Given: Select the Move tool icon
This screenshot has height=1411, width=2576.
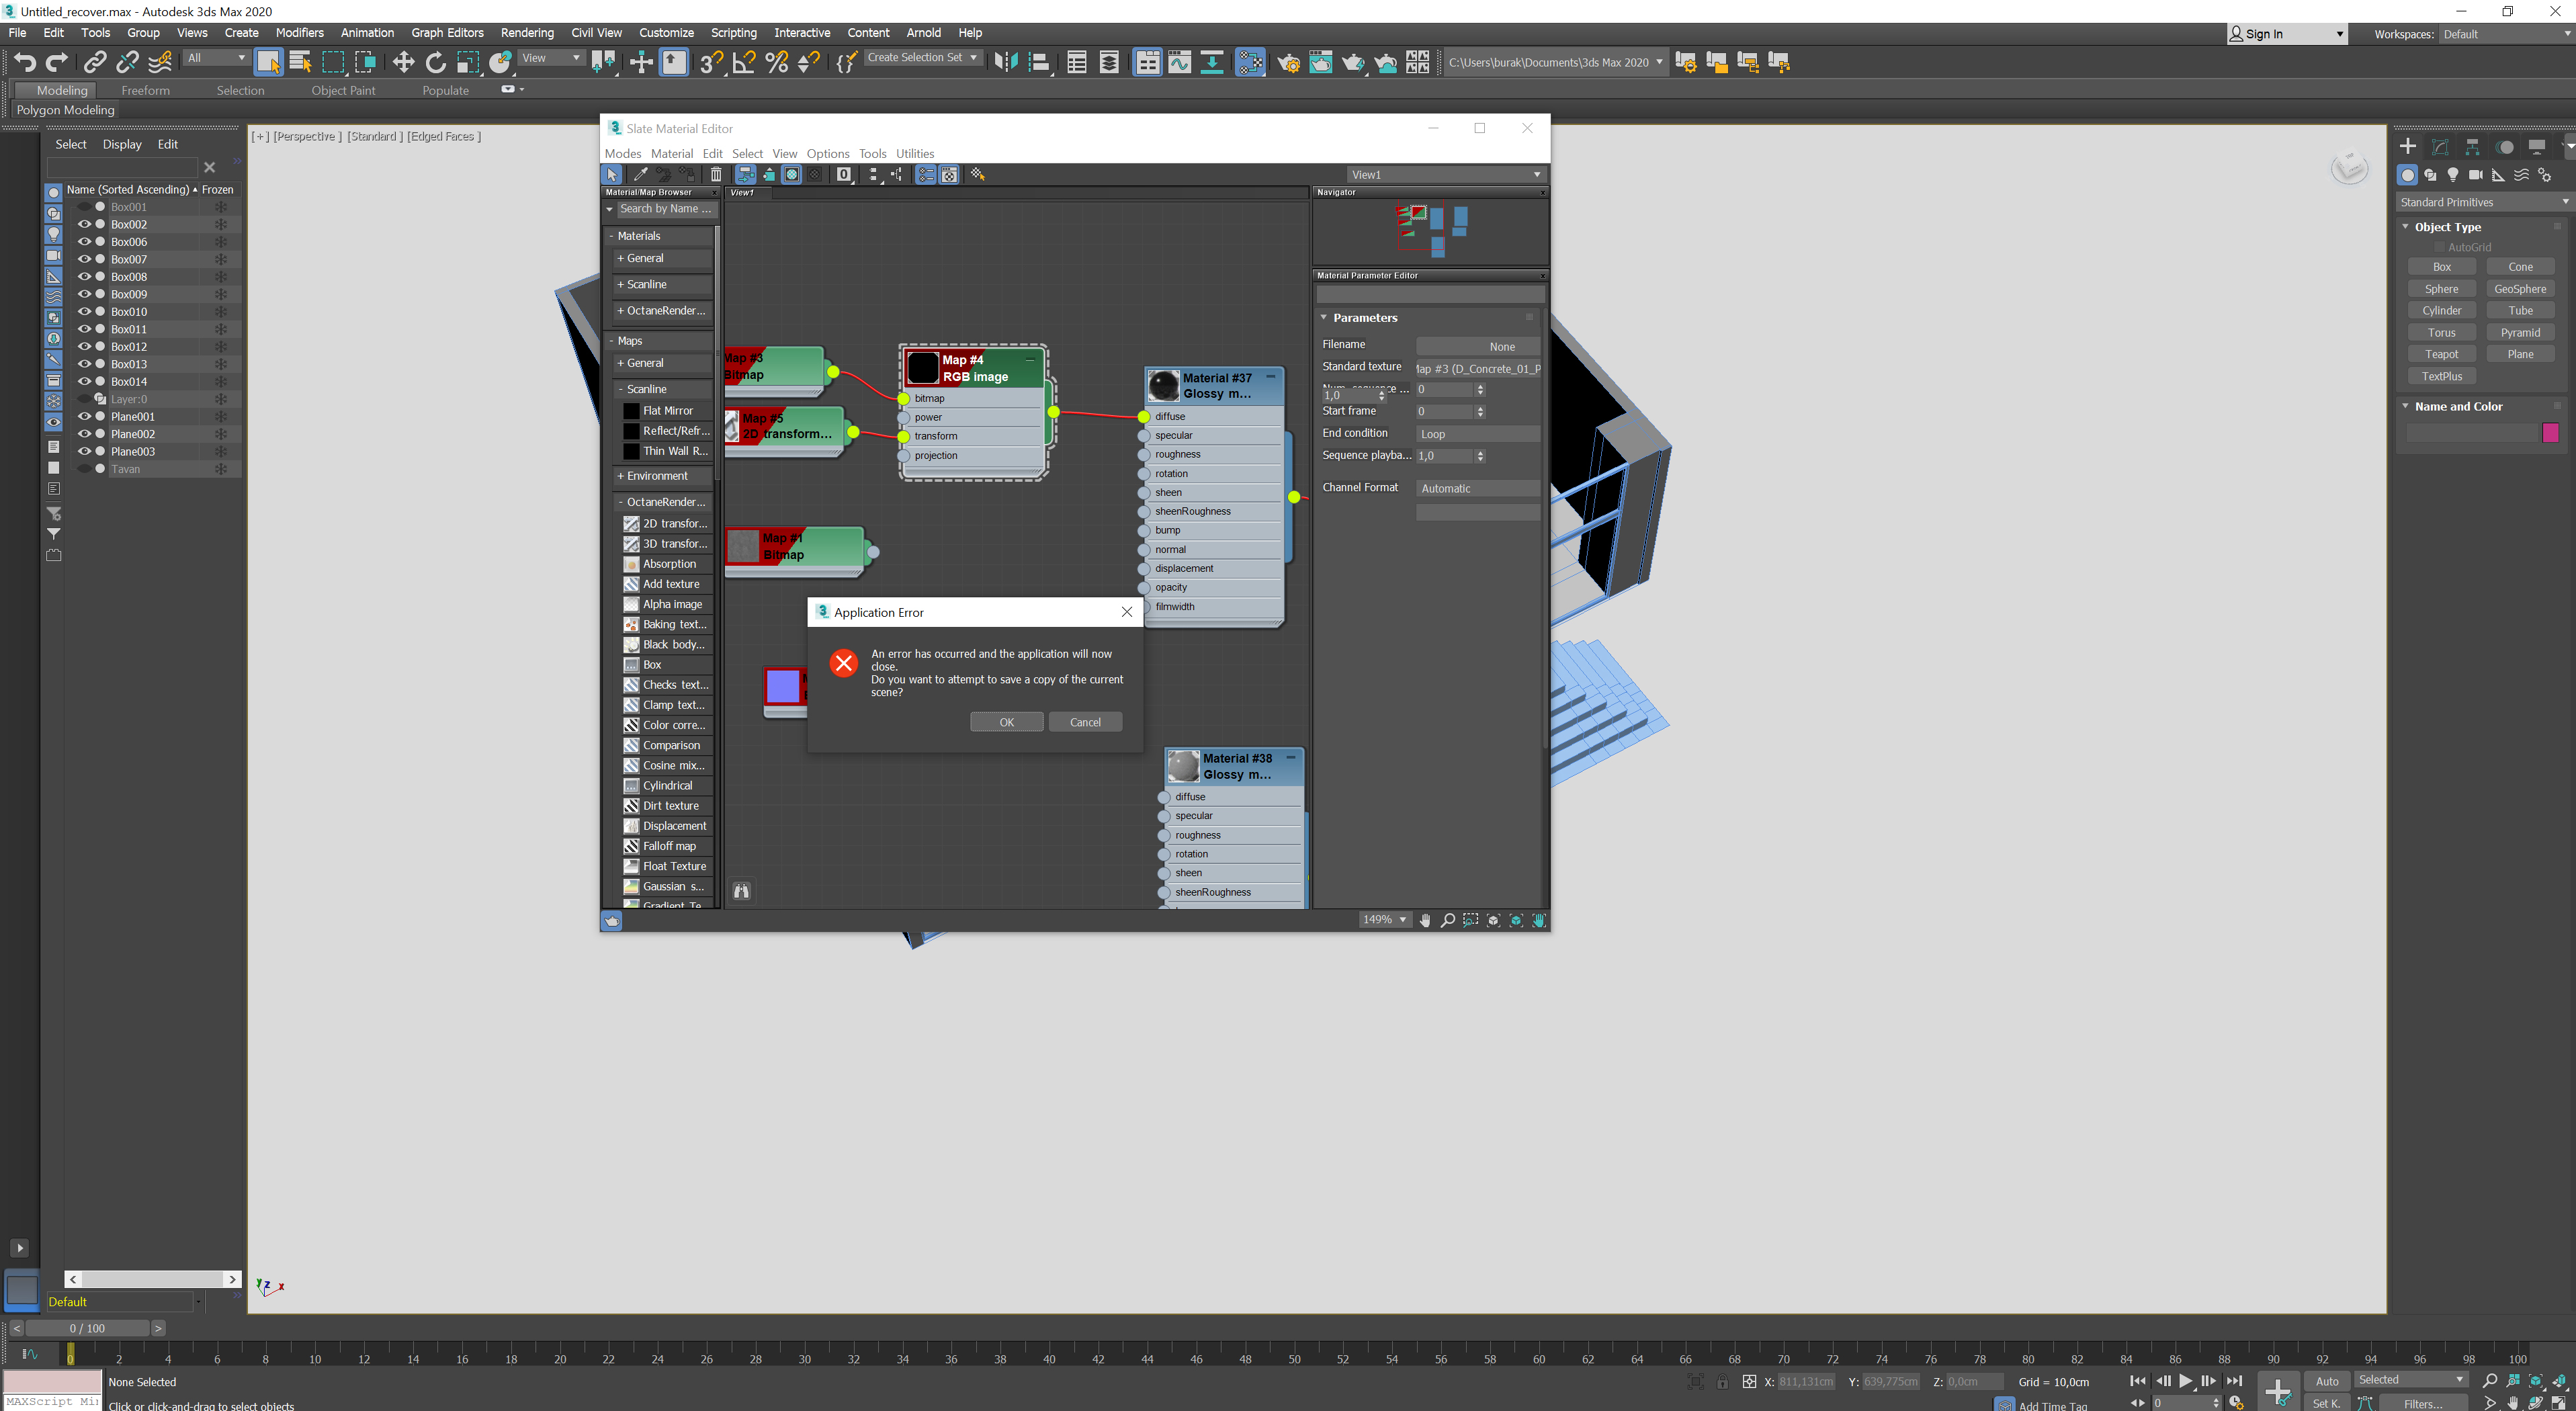Looking at the screenshot, I should 403,62.
